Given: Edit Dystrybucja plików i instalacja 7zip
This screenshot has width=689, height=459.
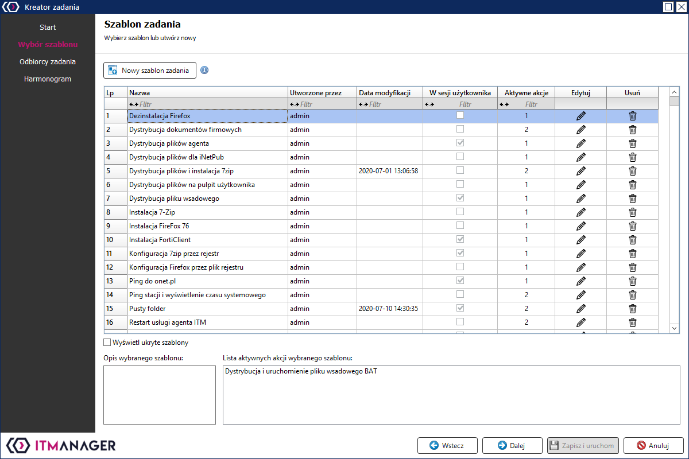Looking at the screenshot, I should click(x=580, y=171).
